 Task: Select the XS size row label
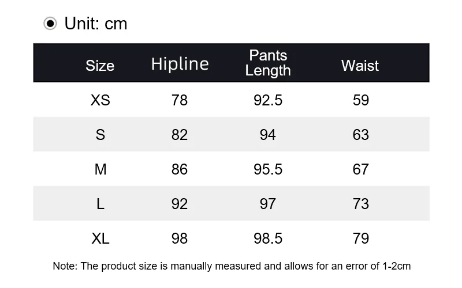(100, 100)
